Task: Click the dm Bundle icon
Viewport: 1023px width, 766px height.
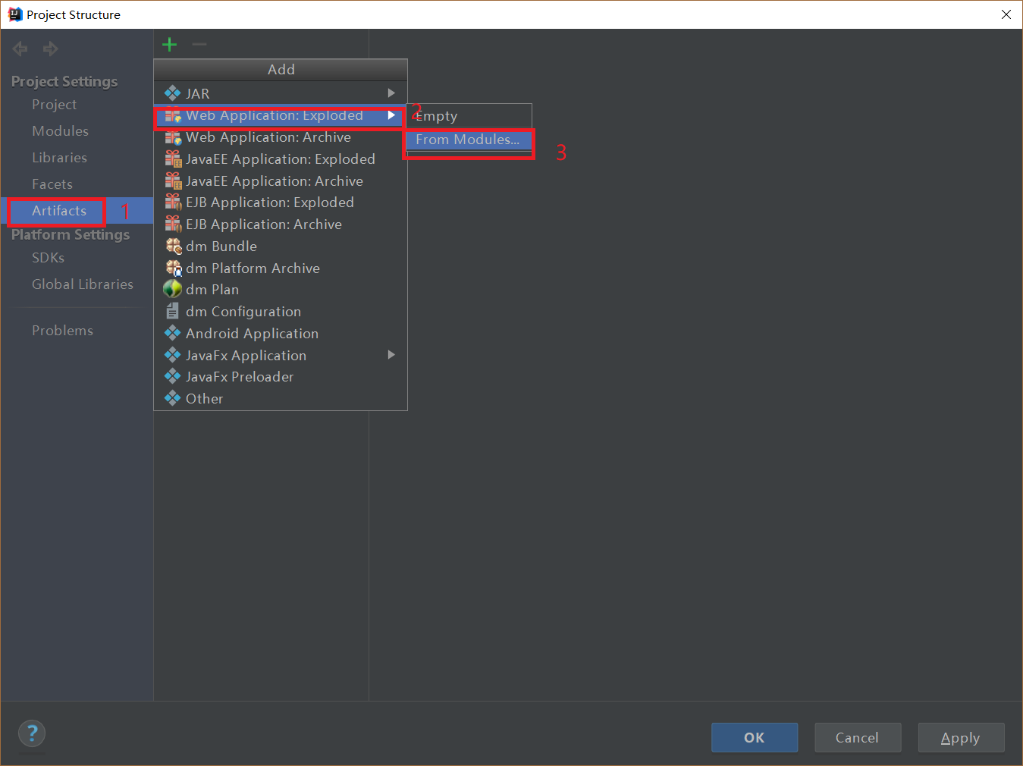Action: coord(173,246)
